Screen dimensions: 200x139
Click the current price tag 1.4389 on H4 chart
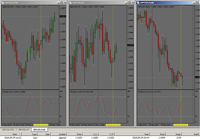point(131,45)
